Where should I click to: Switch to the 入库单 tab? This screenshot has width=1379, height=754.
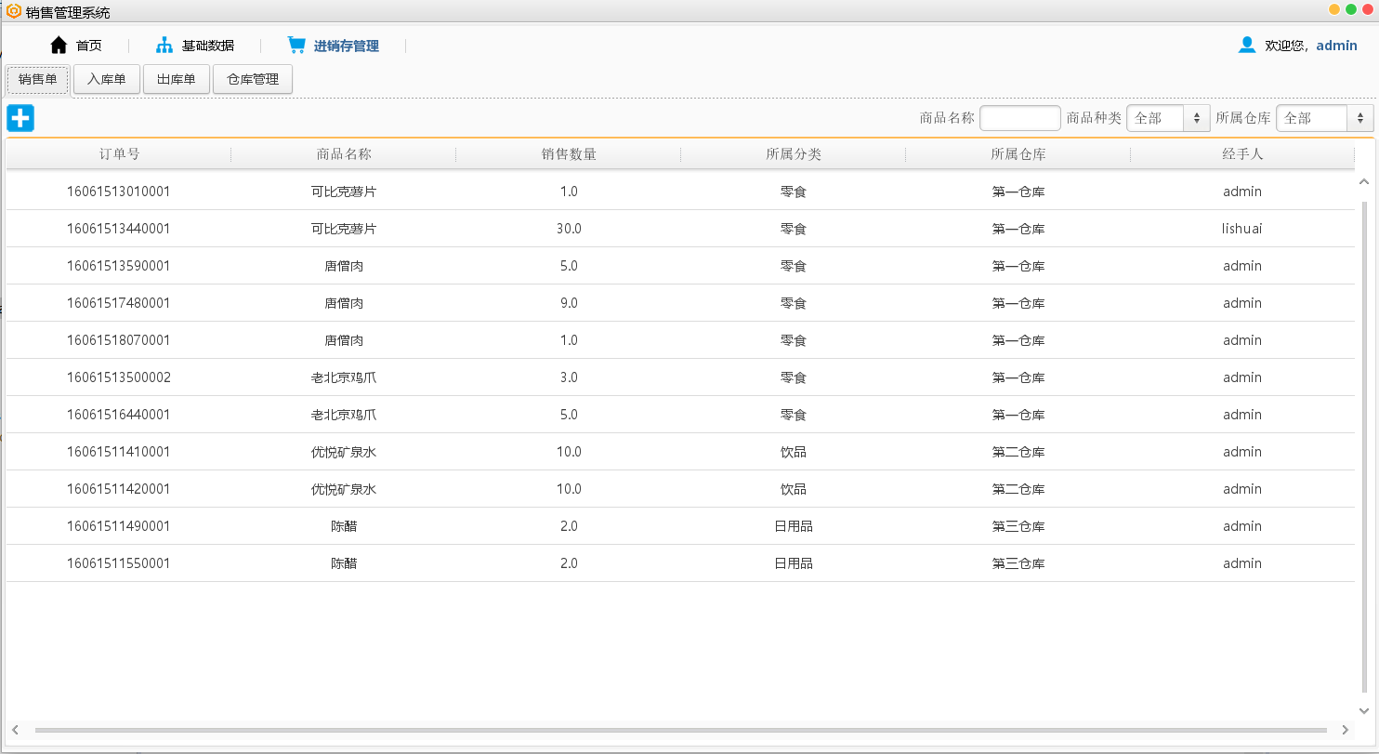click(107, 79)
